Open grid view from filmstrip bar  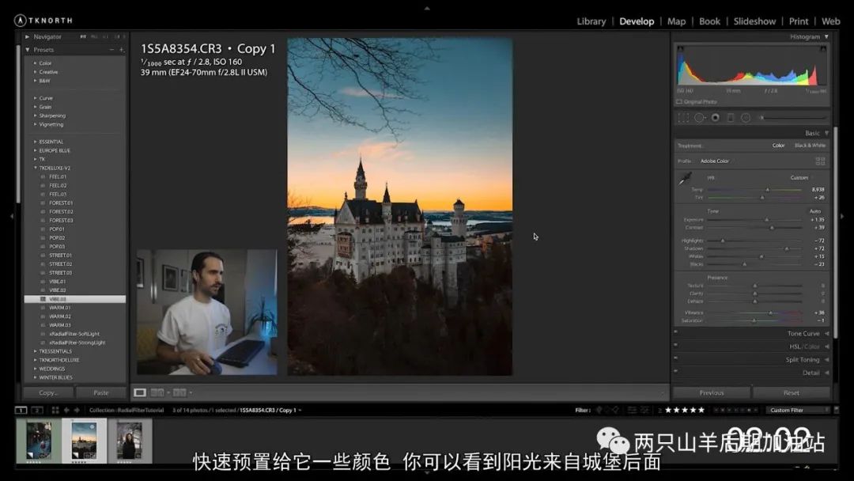[55, 410]
